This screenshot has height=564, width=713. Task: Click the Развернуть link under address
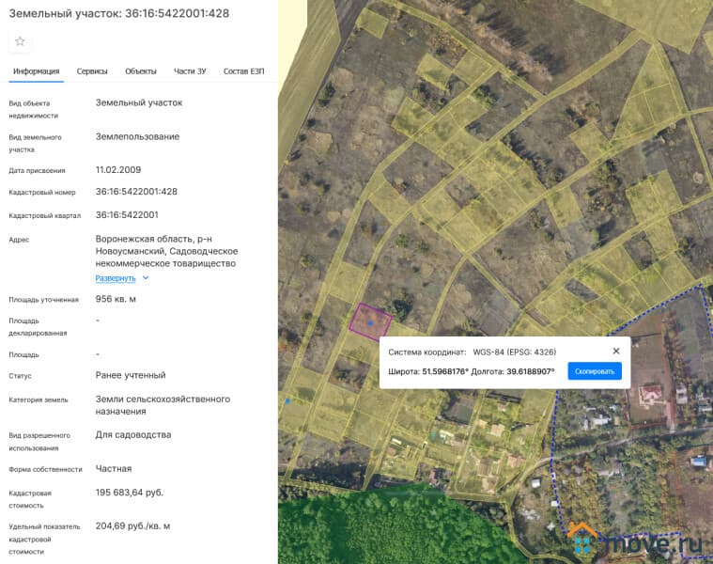(x=116, y=278)
